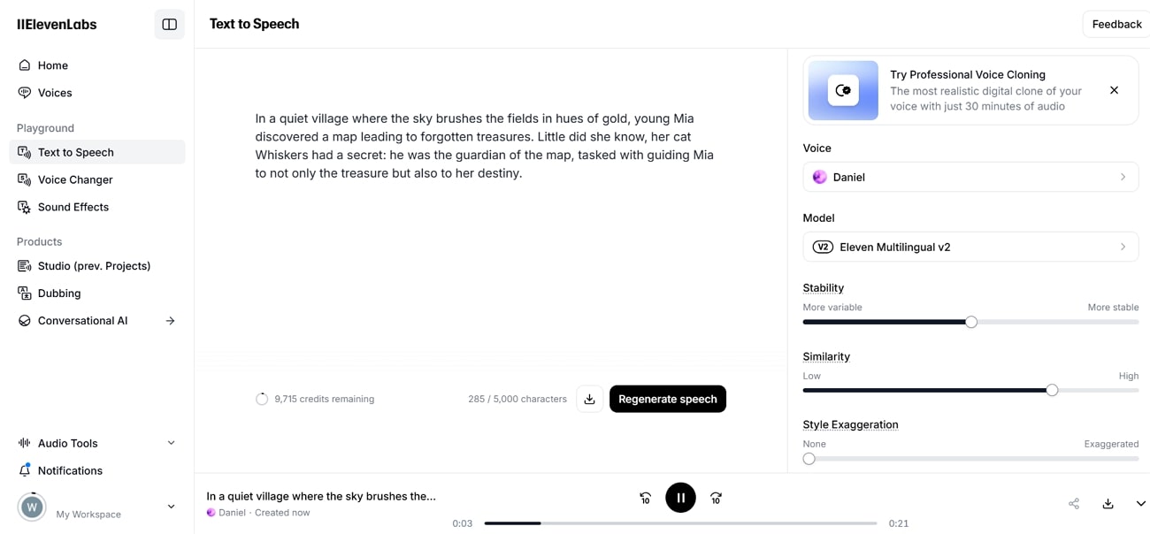Screen dimensions: 1150x534
Task: Click the audio playback progress bar
Action: [680, 523]
